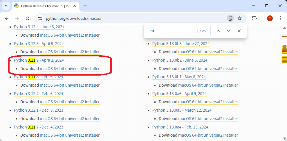Open the Extensions puzzle icon
287x141 pixels.
254,18
